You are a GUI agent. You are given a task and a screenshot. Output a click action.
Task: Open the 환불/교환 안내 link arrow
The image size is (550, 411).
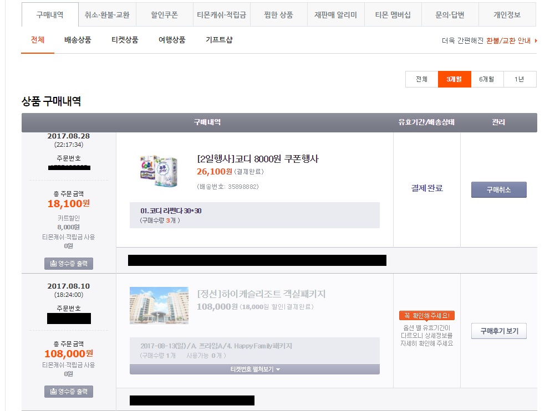[535, 40]
